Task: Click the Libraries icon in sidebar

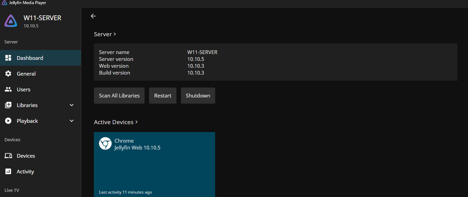Action: [x=8, y=105]
